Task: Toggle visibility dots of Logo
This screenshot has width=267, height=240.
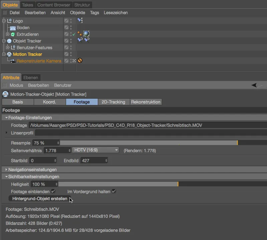Action: pyautogui.click(x=71, y=21)
